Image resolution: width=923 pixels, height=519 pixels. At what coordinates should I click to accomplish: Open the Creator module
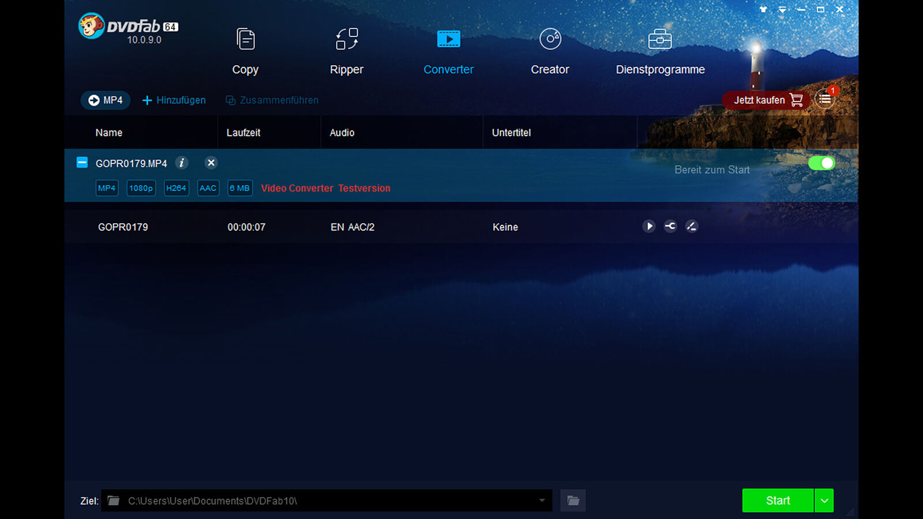[549, 52]
